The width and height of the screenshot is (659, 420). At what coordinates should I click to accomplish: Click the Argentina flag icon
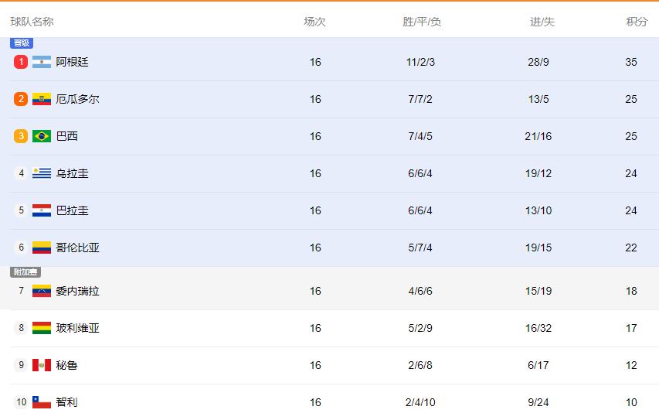pyautogui.click(x=42, y=62)
